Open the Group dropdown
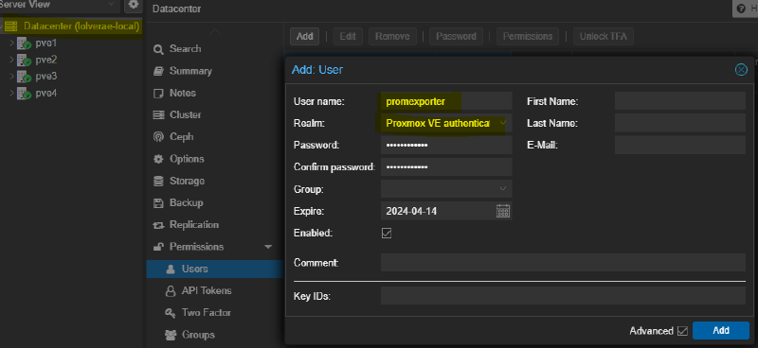 pyautogui.click(x=503, y=188)
